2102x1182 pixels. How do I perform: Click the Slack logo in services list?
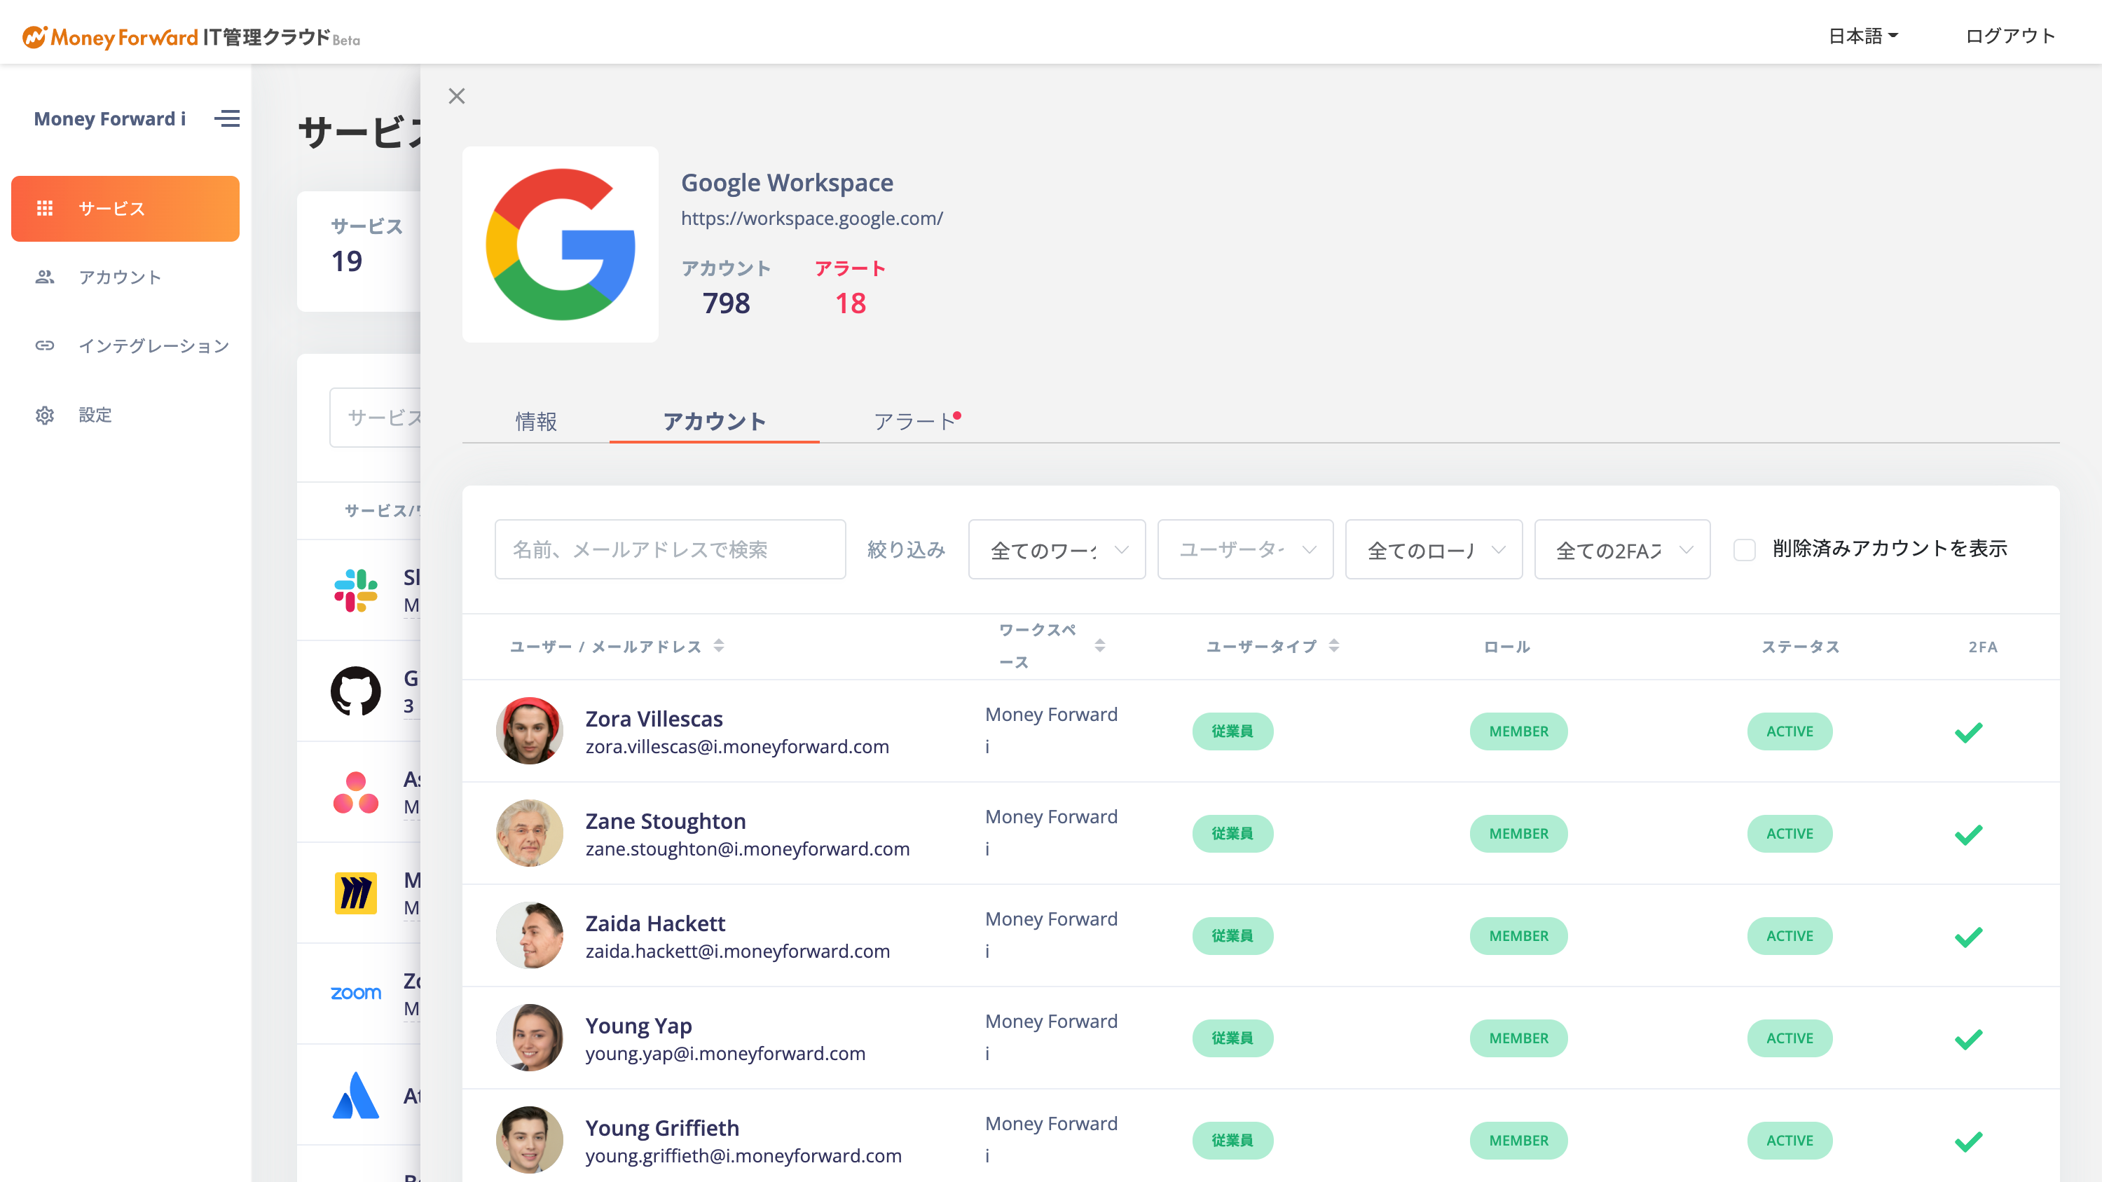(355, 591)
